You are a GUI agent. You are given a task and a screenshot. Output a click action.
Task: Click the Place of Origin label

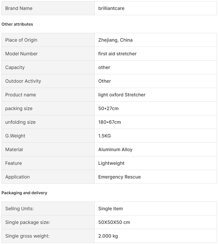pyautogui.click(x=21, y=40)
